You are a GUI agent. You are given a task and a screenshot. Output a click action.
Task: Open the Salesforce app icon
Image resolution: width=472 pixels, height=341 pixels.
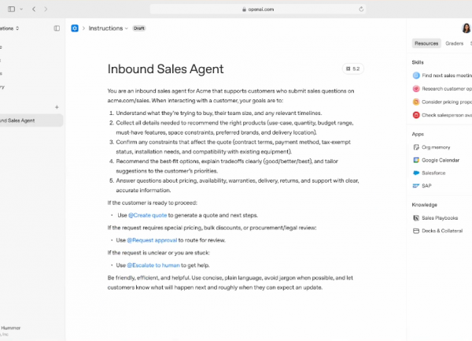pos(416,173)
